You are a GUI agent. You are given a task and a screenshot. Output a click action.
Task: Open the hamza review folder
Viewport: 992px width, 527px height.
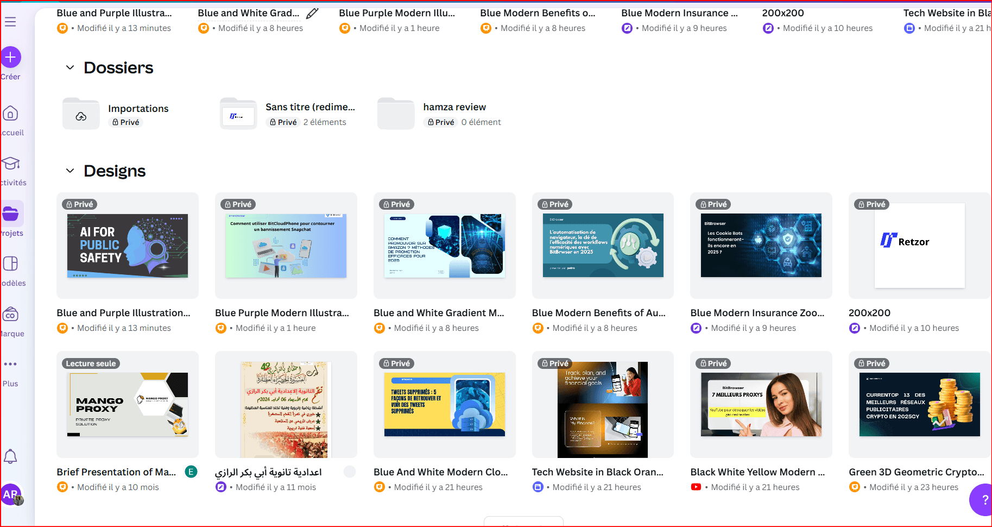pyautogui.click(x=454, y=108)
